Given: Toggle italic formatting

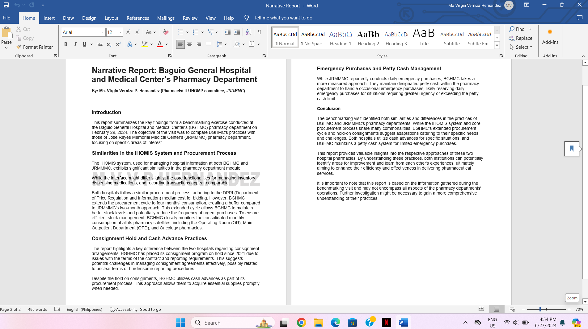Looking at the screenshot, I should tap(75, 44).
